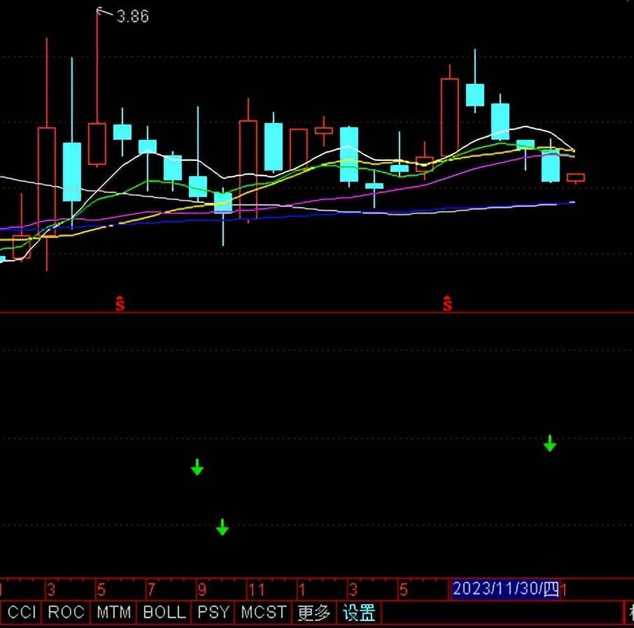634x628 pixels.
Task: Open the 设置 settings button
Action: (359, 612)
